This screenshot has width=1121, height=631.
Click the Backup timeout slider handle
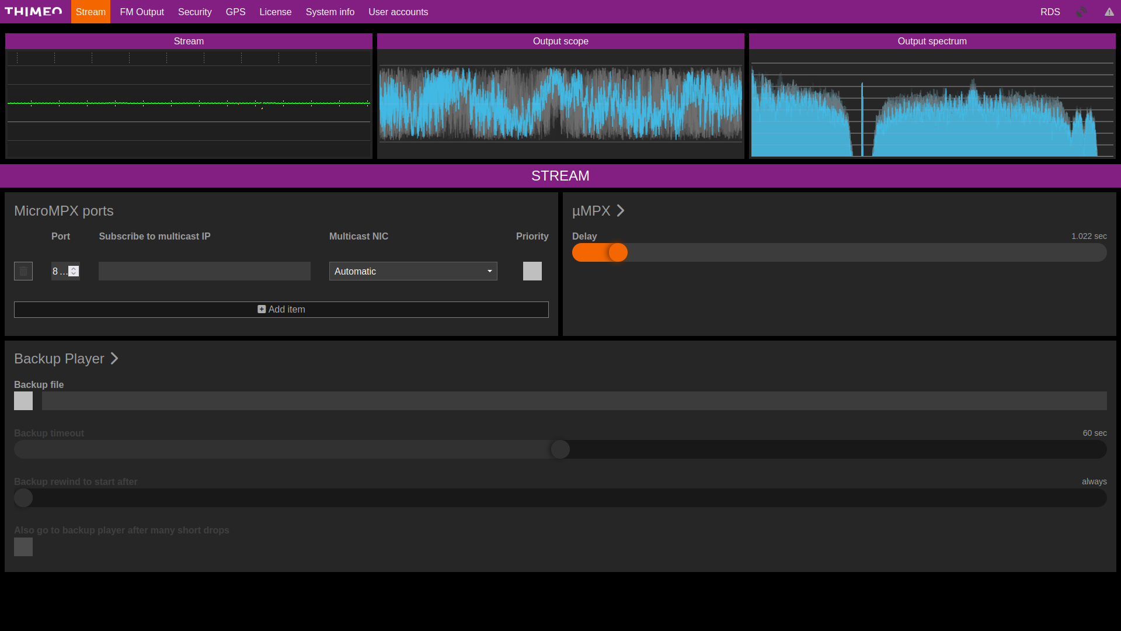click(x=560, y=449)
